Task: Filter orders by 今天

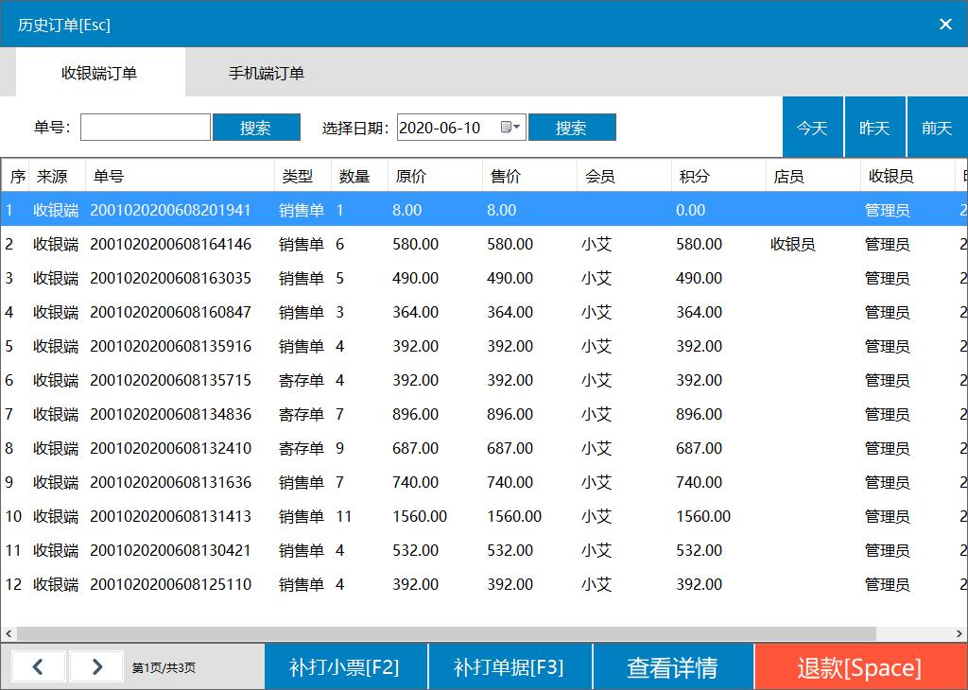Action: click(x=812, y=128)
